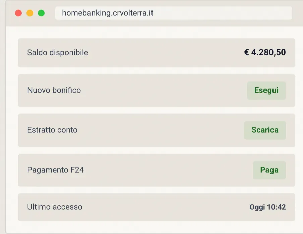This screenshot has width=303, height=234.
Task: Focus the homebanking.crvolterra.it address bar
Action: click(x=174, y=13)
